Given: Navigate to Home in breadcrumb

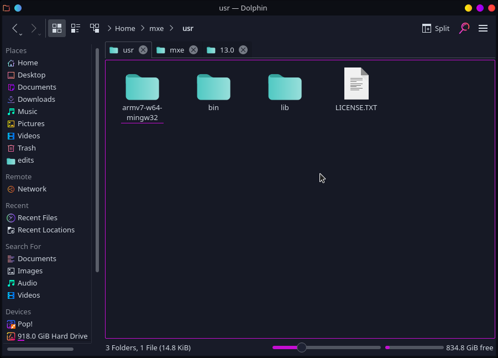Looking at the screenshot, I should pos(125,28).
